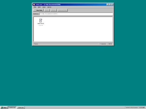Click the 1 object(s) status bar entry
Image resolution: width=146 pixels, height=109 pixels.
tap(103, 44)
